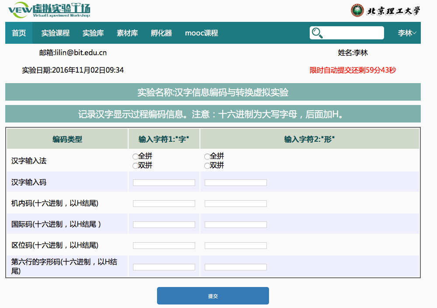Select 全拼 radio for character 形

pos(207,157)
